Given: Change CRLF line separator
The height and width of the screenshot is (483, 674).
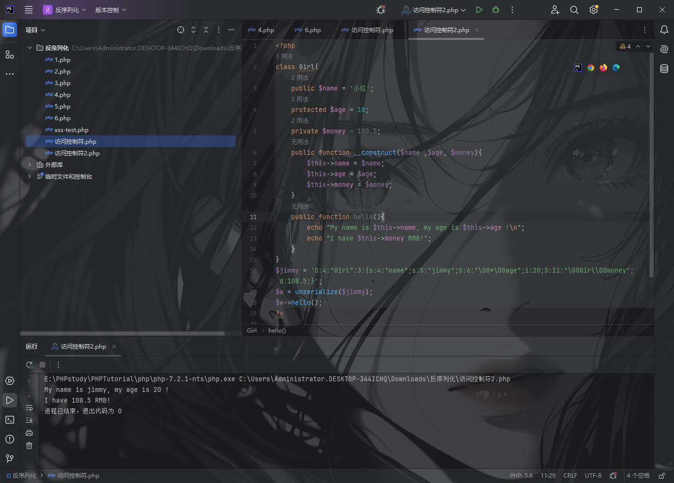Looking at the screenshot, I should [570, 476].
